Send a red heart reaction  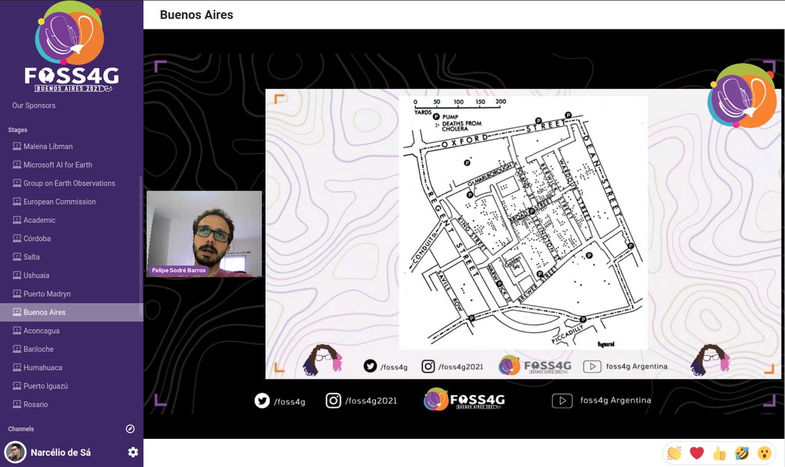pos(697,453)
